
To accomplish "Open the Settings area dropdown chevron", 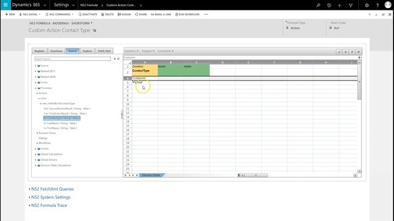I will click(x=73, y=5).
